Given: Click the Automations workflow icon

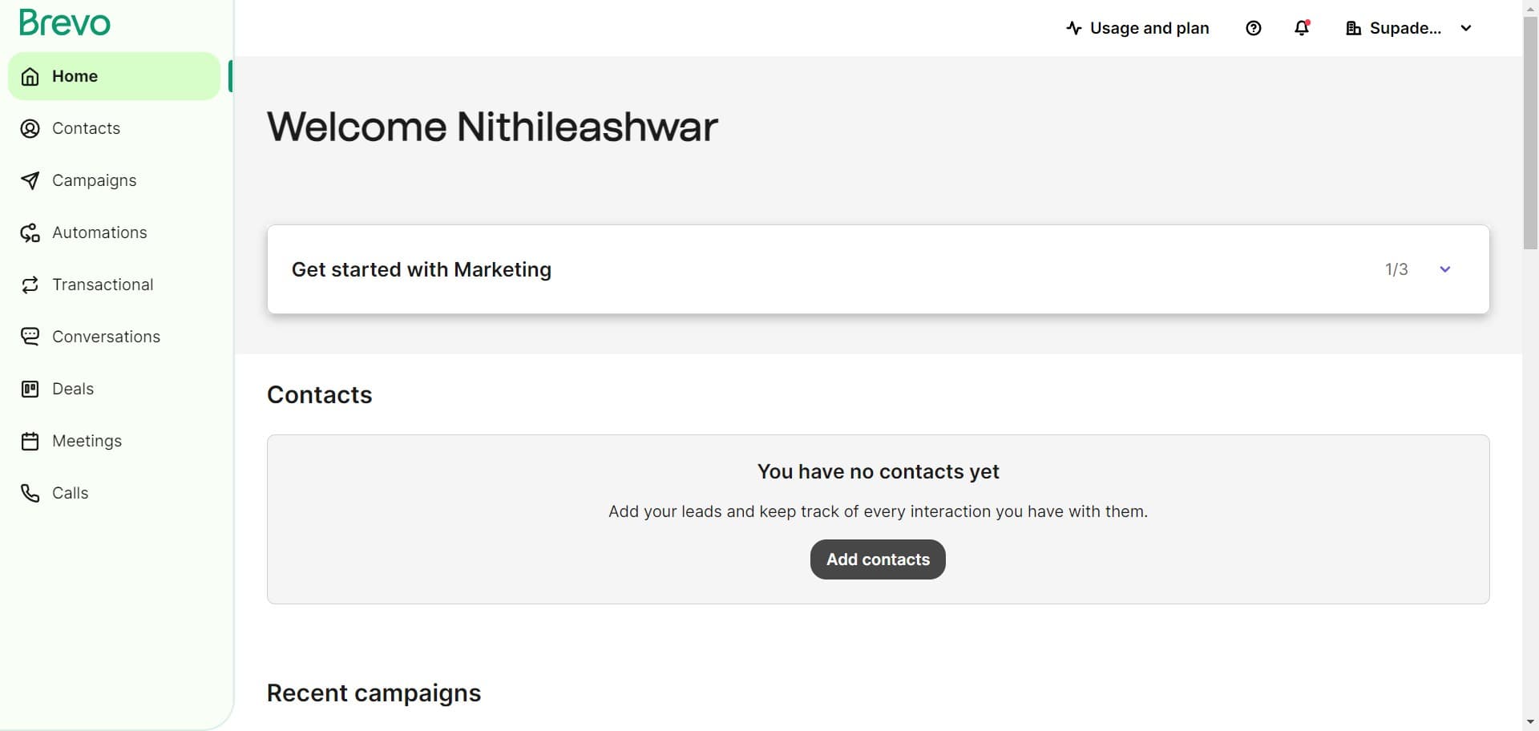Looking at the screenshot, I should (x=30, y=232).
